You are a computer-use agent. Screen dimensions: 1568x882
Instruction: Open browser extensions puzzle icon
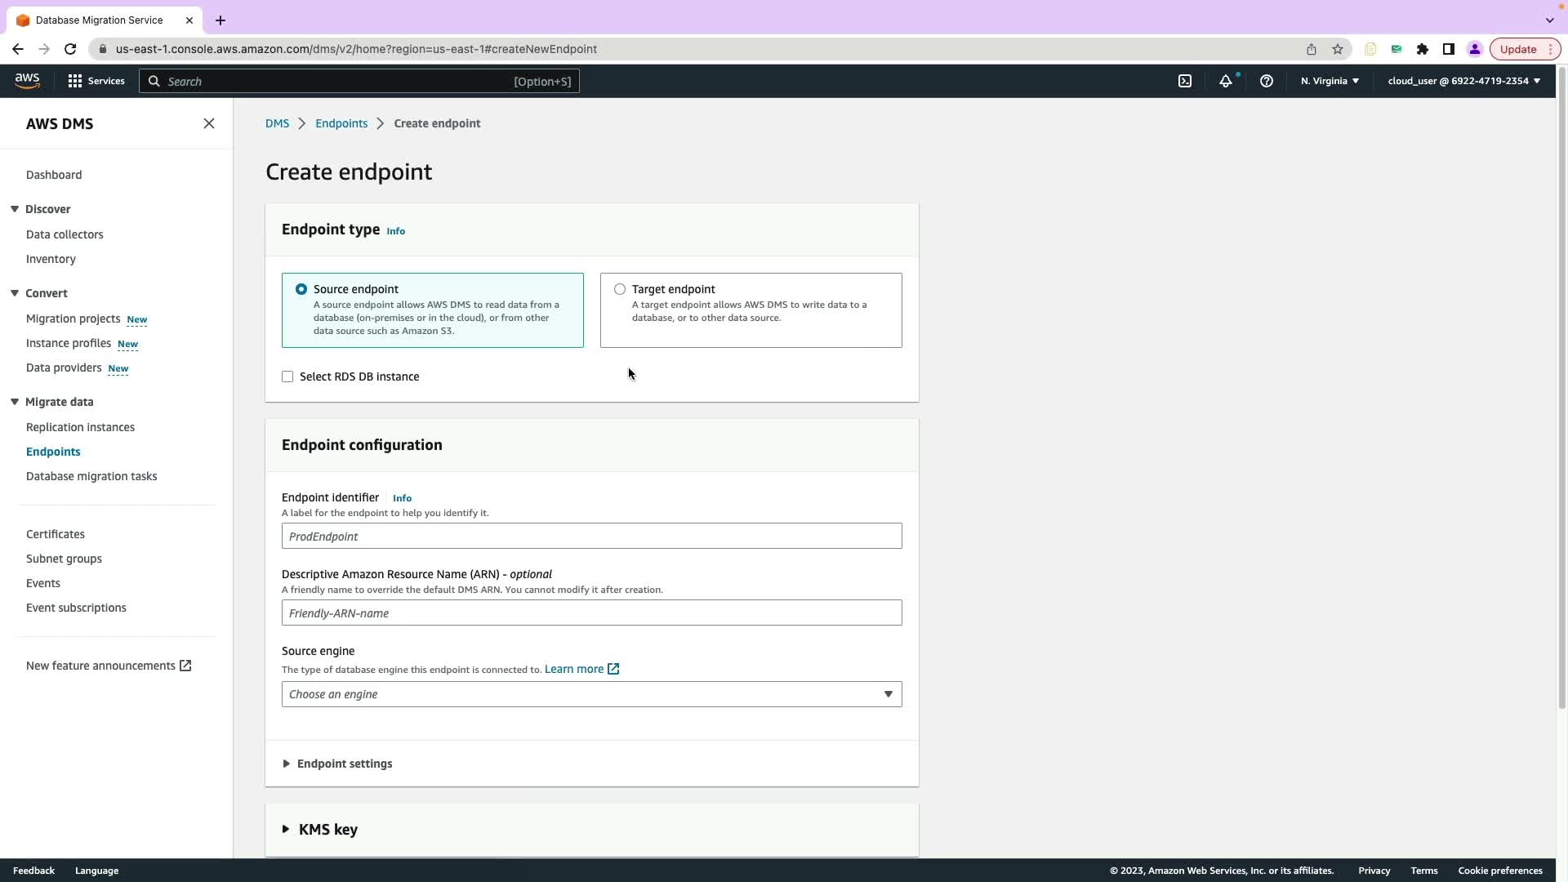pyautogui.click(x=1423, y=49)
